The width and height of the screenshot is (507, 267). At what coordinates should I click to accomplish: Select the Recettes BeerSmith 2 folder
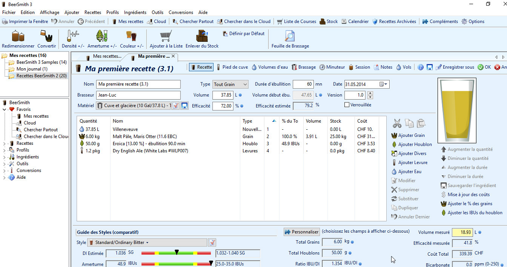point(41,76)
